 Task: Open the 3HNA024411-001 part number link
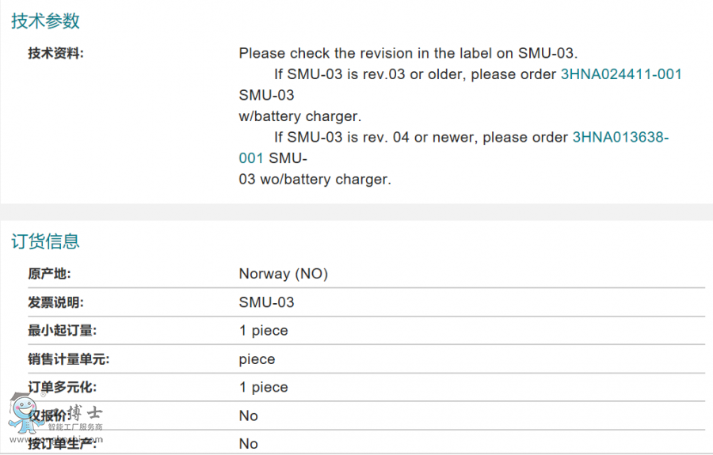[x=621, y=74]
